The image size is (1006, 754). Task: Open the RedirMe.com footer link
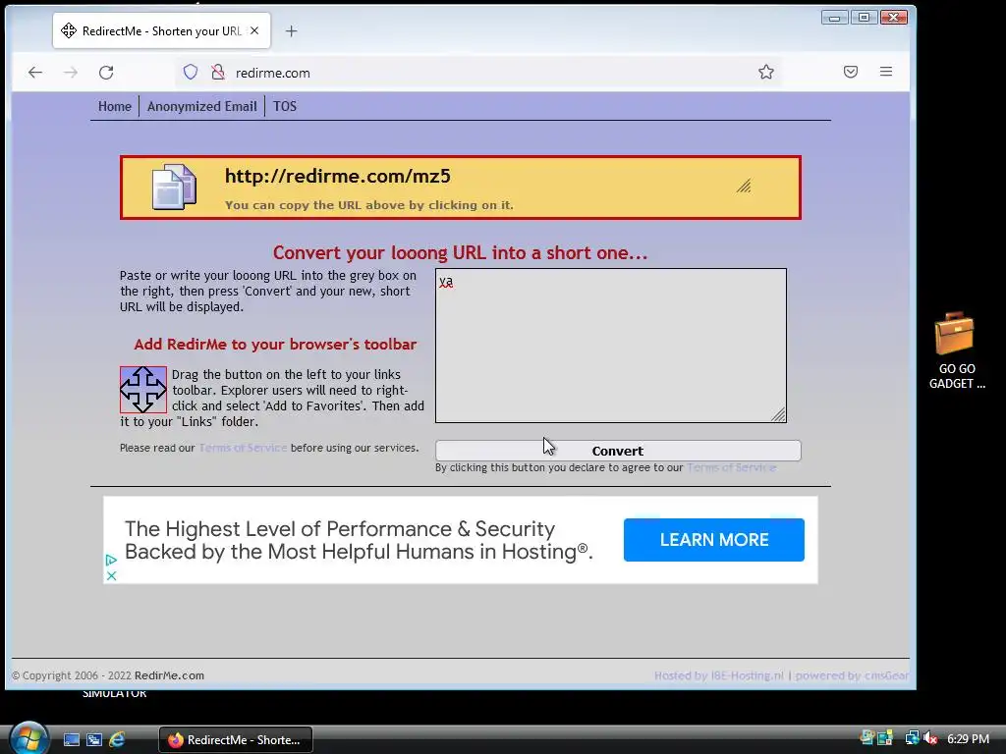click(169, 675)
